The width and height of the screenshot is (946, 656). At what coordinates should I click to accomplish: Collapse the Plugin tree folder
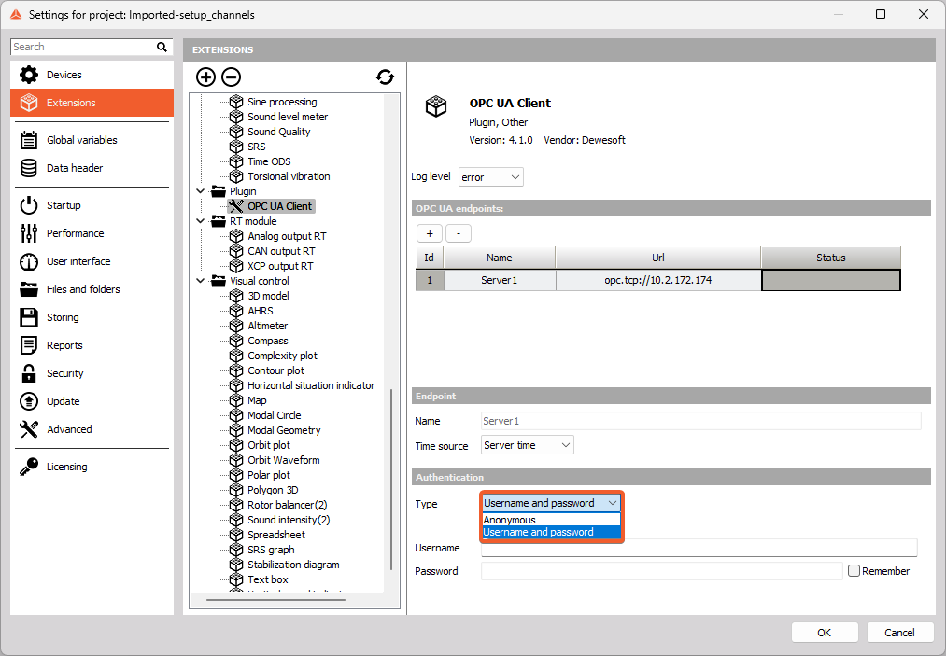[x=200, y=191]
